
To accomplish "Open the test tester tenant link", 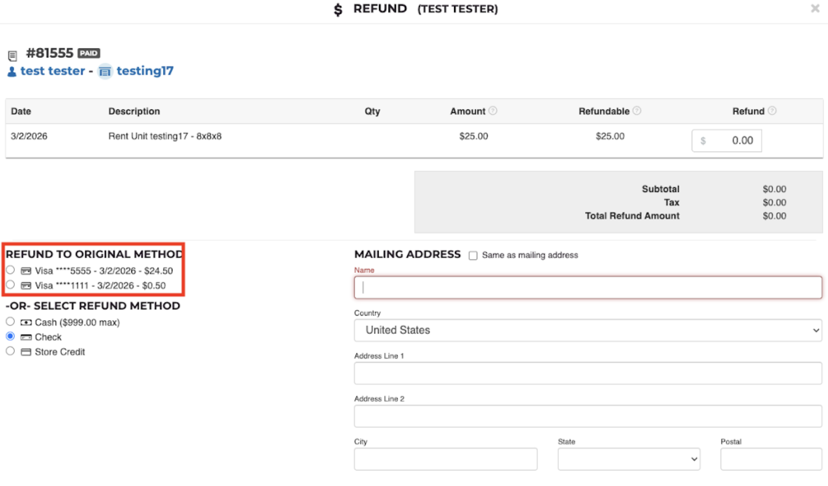I will coord(53,71).
